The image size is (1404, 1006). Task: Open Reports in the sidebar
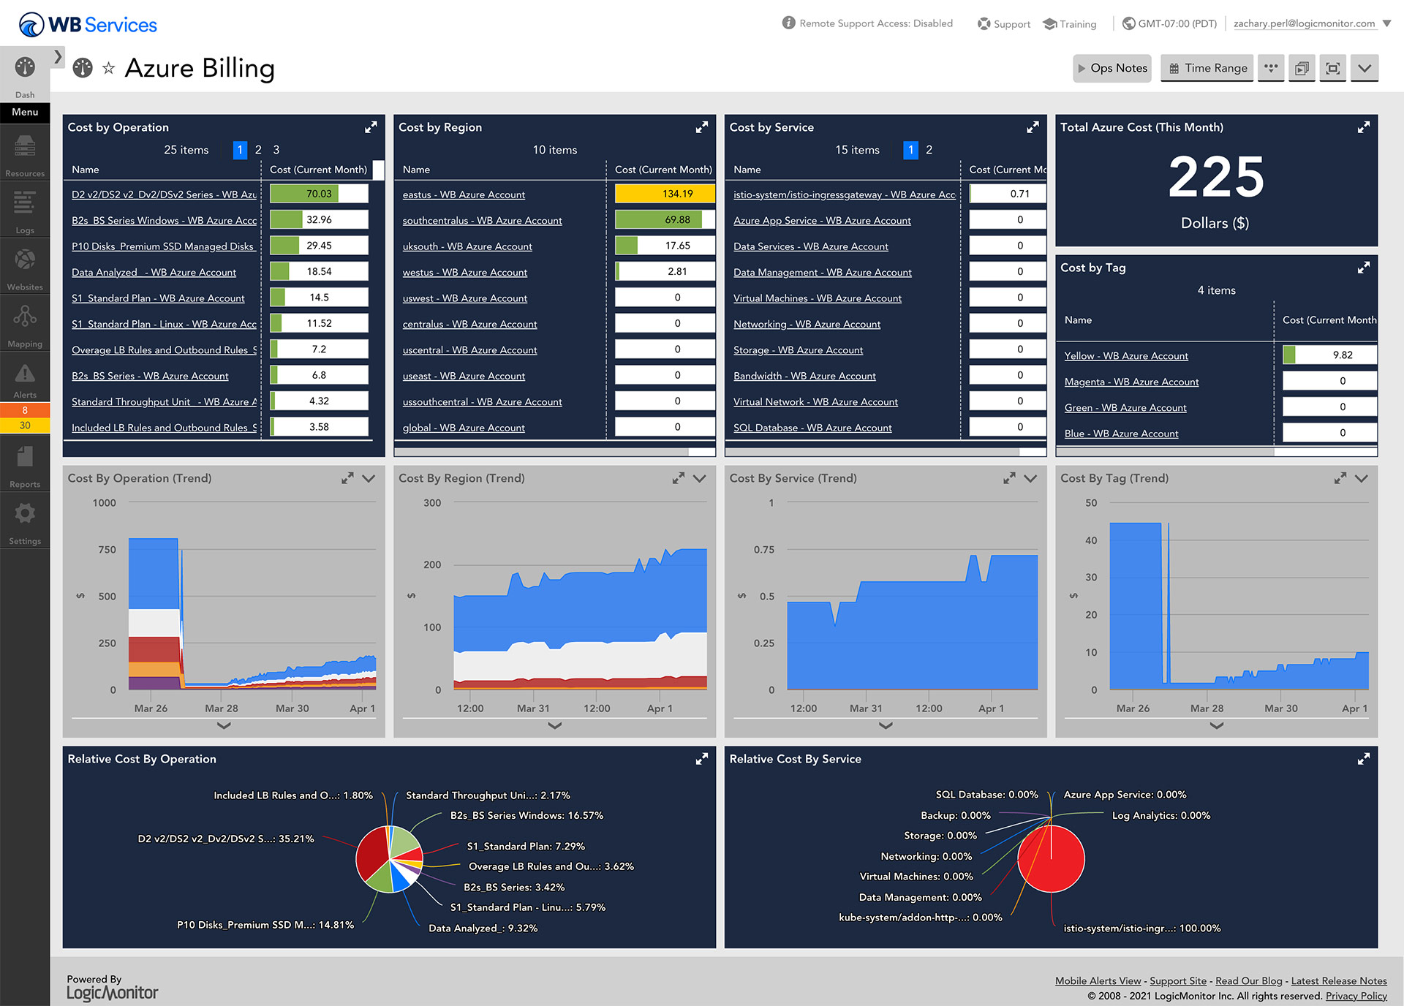tap(25, 465)
